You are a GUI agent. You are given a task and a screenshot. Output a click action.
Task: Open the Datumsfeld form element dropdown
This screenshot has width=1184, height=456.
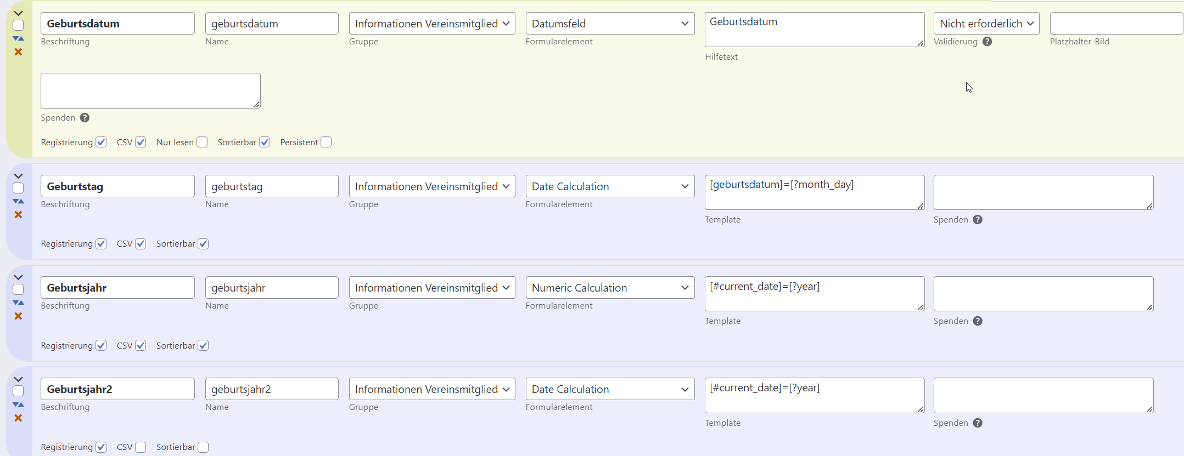tap(610, 24)
